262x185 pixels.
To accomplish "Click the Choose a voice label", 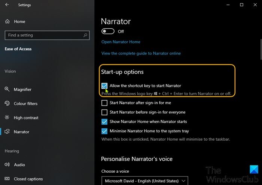I will point(115,171).
